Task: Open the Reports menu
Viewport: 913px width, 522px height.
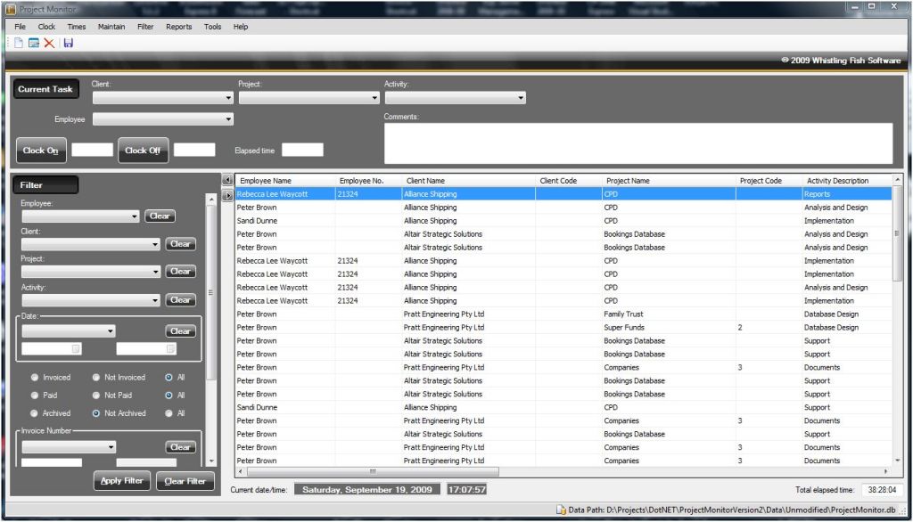Action: 178,27
